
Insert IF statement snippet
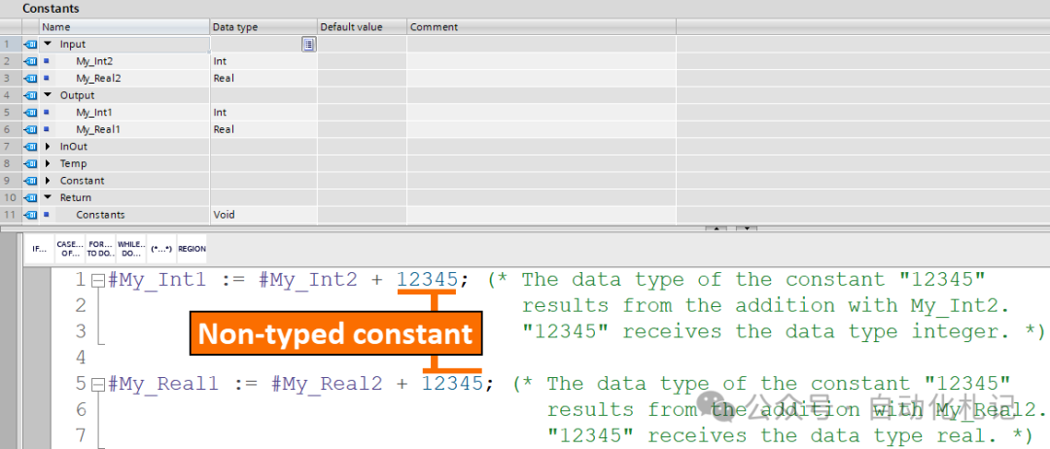[x=40, y=249]
